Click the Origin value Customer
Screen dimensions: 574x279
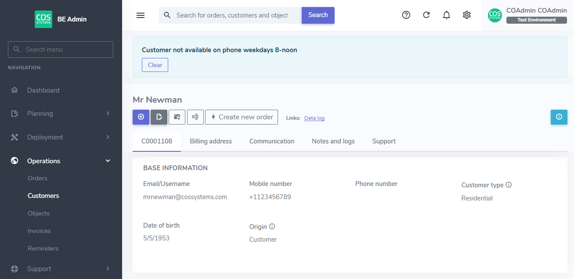point(263,240)
